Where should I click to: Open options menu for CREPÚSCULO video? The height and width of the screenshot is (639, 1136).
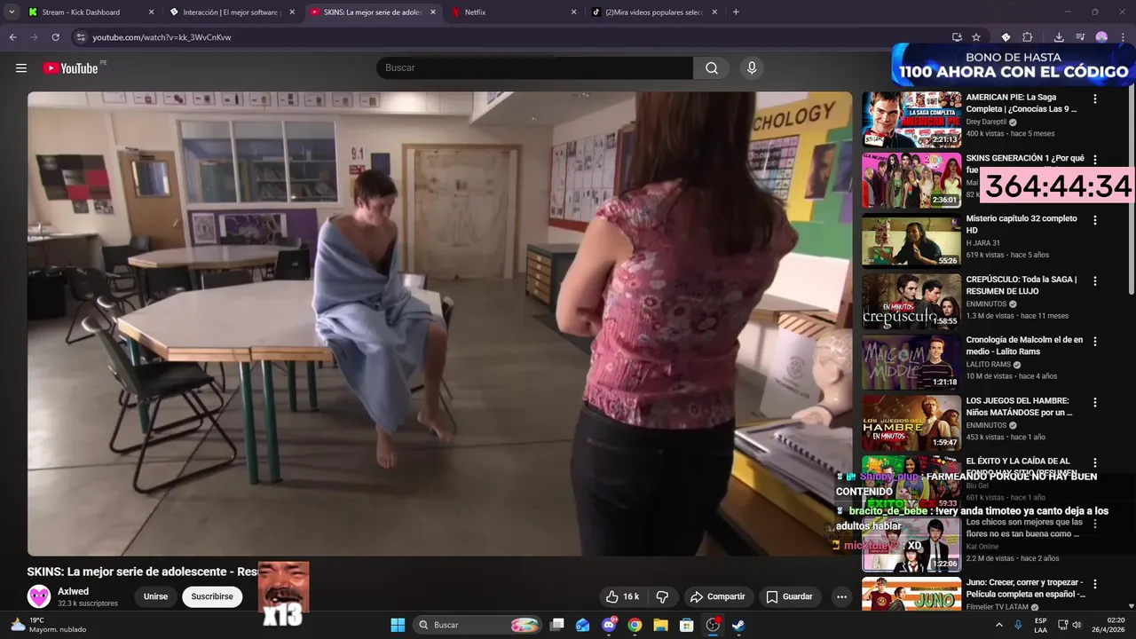pos(1095,280)
